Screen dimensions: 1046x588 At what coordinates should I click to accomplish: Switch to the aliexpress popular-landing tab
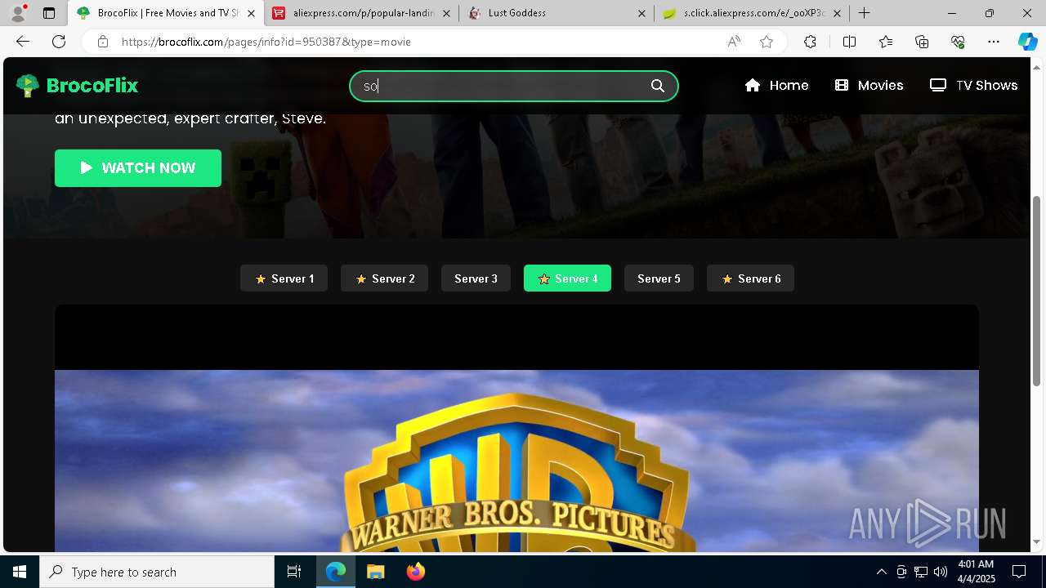pyautogui.click(x=363, y=13)
